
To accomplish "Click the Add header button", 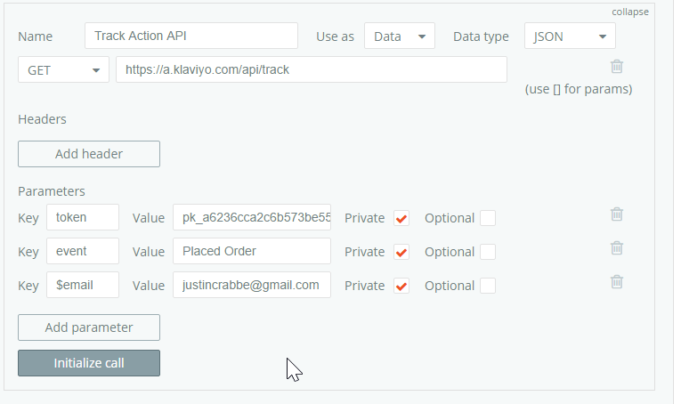I will coord(89,154).
